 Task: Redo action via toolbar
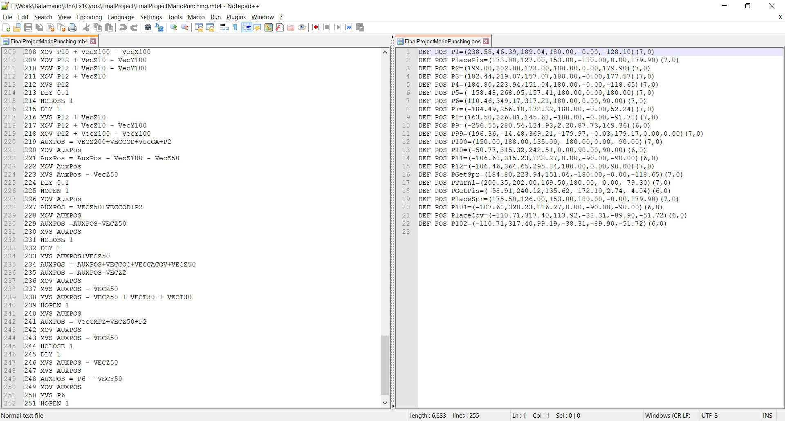click(x=134, y=27)
